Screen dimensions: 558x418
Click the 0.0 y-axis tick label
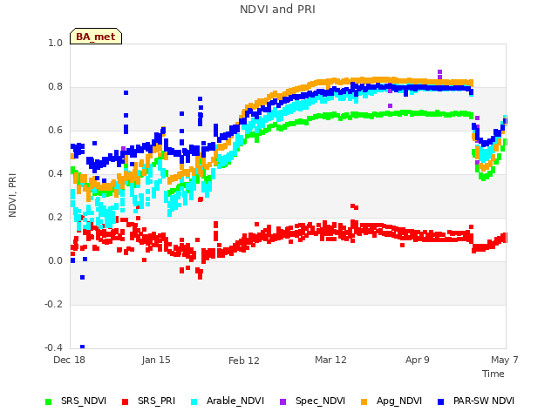click(x=55, y=261)
